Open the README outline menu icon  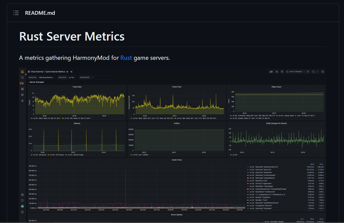16,13
